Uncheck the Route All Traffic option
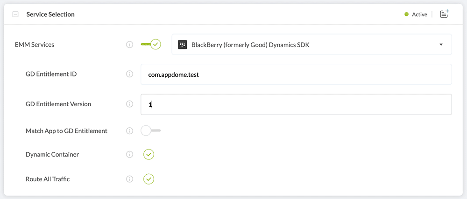Image resolution: width=467 pixels, height=199 pixels. [149, 179]
